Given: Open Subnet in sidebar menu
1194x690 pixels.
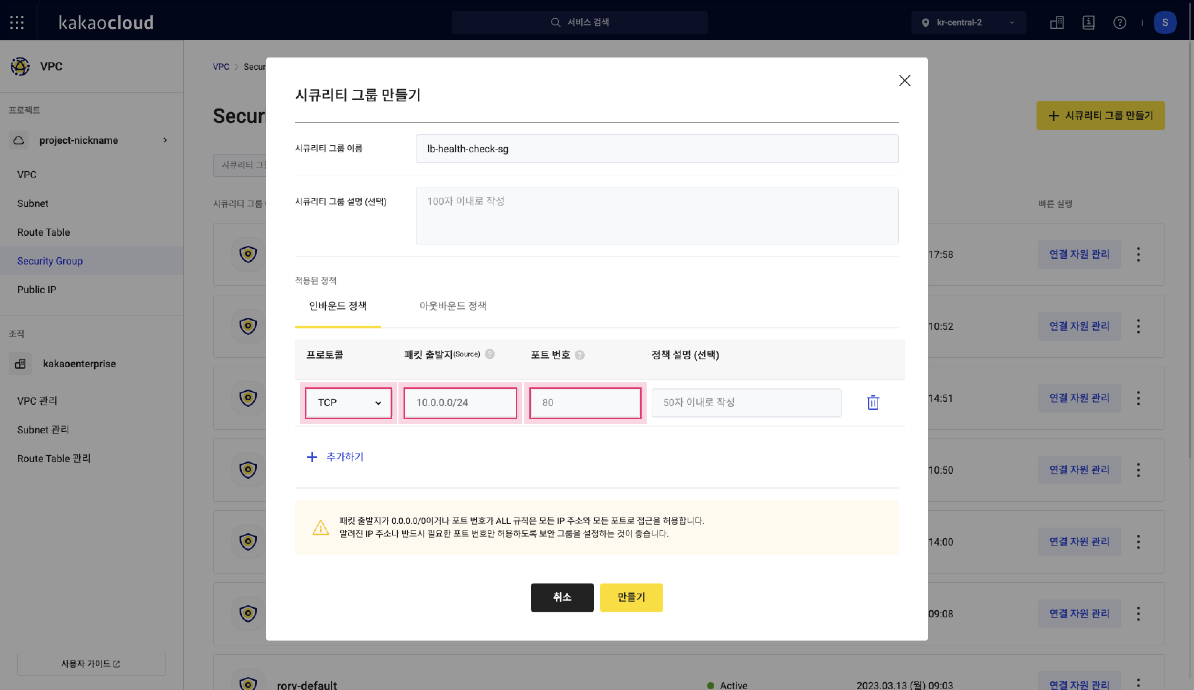Looking at the screenshot, I should [x=33, y=204].
